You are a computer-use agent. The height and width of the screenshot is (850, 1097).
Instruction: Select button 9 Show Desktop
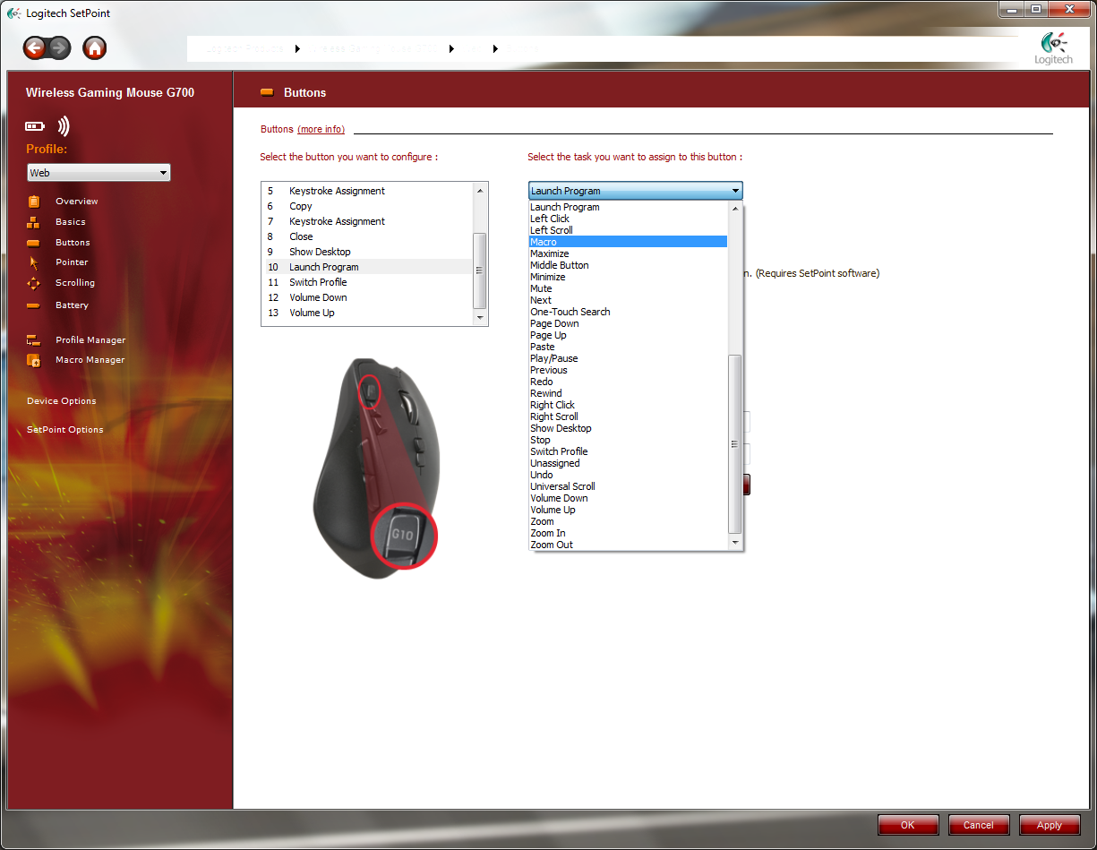pyautogui.click(x=367, y=252)
